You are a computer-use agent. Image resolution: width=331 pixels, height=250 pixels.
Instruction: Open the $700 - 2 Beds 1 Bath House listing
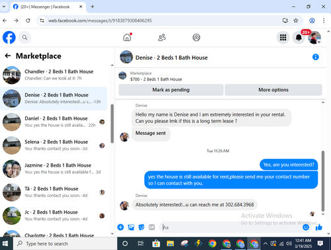[x=156, y=79]
